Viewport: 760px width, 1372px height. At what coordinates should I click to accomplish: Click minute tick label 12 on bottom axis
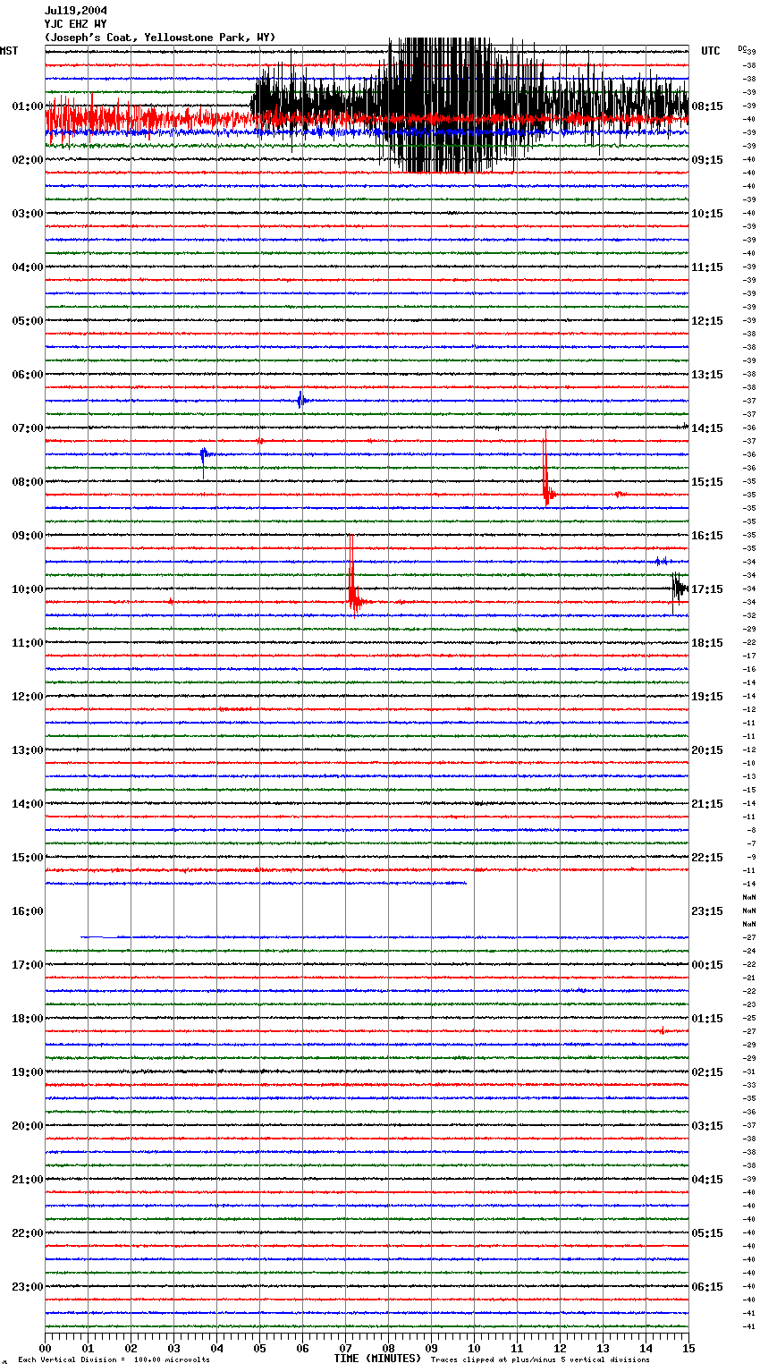click(560, 1349)
